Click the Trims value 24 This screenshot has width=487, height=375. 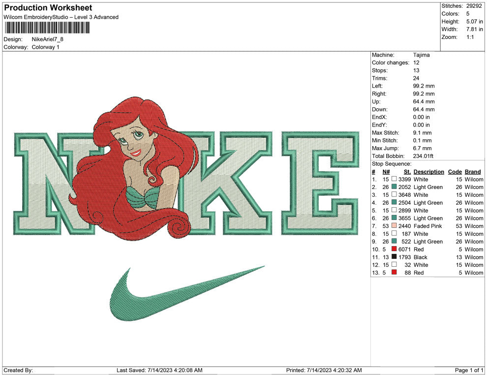[x=416, y=78]
